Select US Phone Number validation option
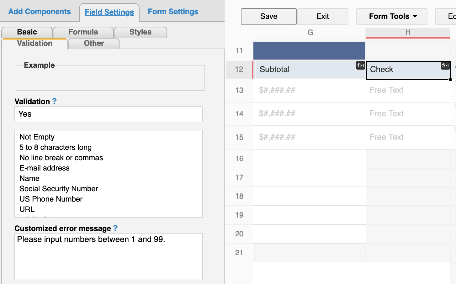The width and height of the screenshot is (456, 284). tap(51, 199)
